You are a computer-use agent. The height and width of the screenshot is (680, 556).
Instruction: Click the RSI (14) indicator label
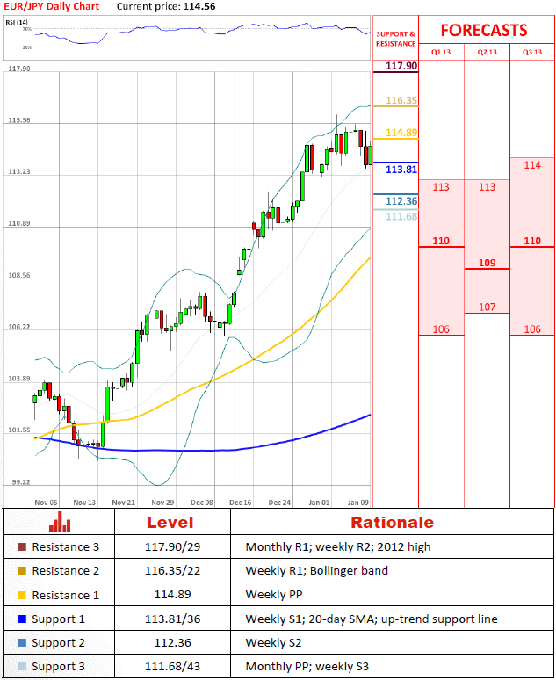(x=17, y=22)
